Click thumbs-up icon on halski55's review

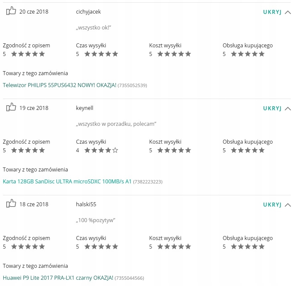11,203
